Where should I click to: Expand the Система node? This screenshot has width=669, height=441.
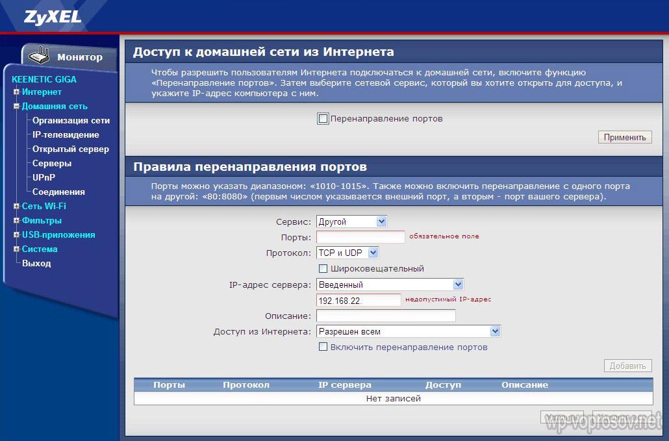click(16, 249)
